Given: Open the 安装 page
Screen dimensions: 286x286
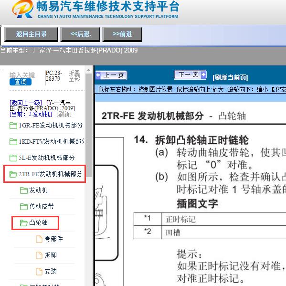Looking at the screenshot, I should point(51,271).
